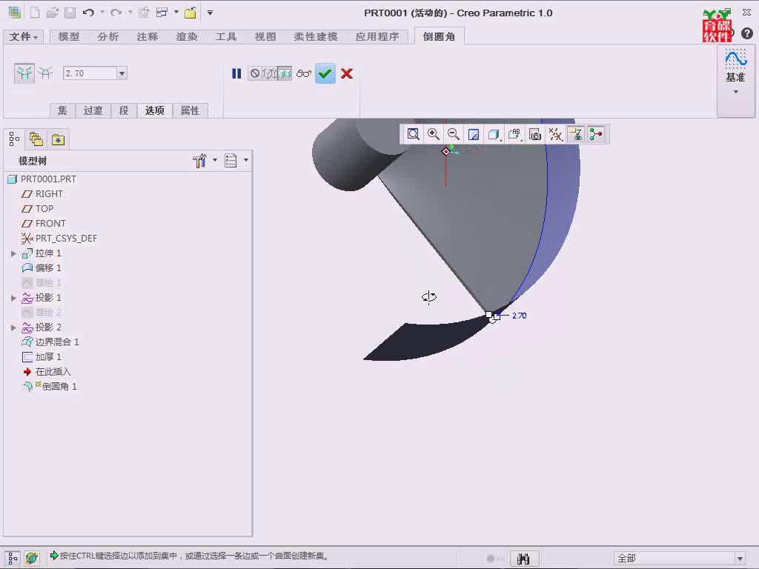Viewport: 759px width, 569px height.
Task: Open the Windows list dropdown arrow
Action: click(176, 13)
